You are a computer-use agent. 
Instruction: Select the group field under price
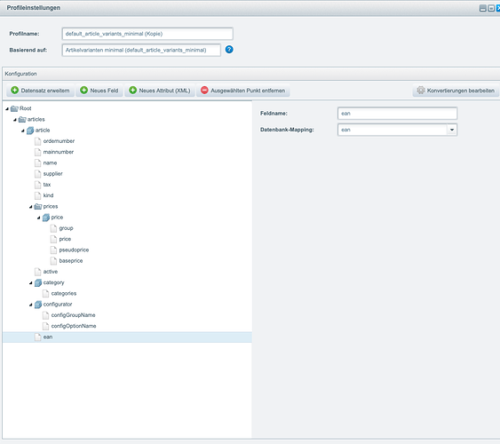(66, 228)
